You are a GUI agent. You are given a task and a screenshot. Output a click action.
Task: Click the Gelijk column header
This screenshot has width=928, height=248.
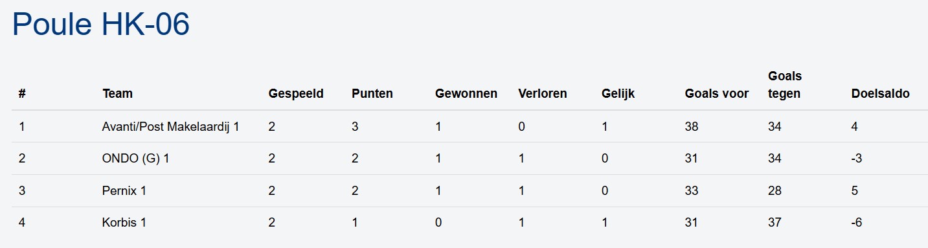[x=618, y=93]
